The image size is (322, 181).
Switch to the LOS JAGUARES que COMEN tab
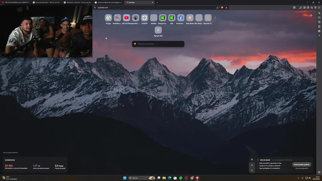pyautogui.click(x=15, y=3)
